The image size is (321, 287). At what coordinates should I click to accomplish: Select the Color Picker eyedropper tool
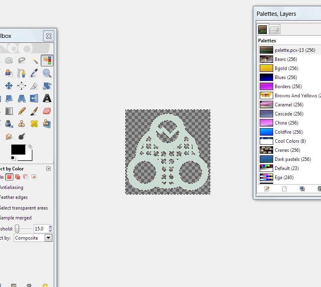[x=34, y=73]
